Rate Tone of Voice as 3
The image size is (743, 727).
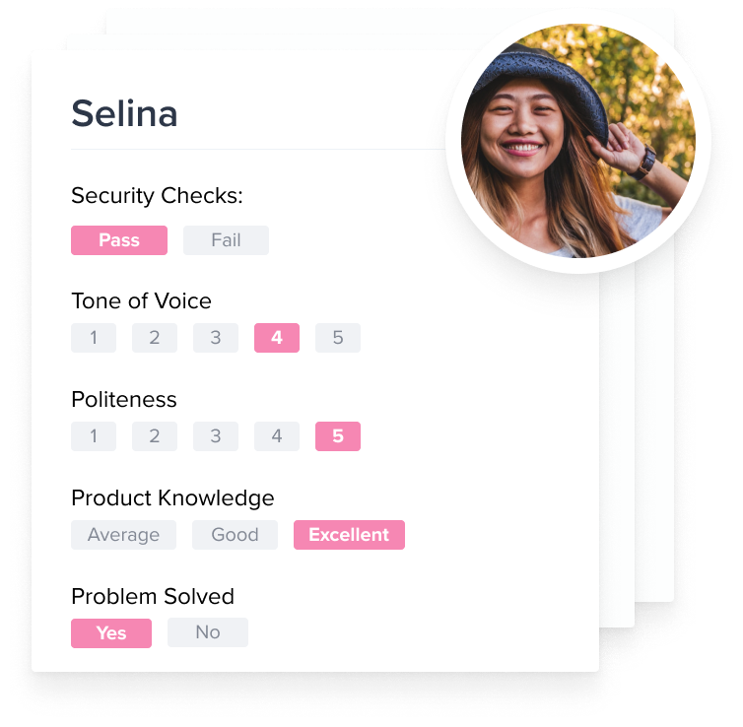216,338
